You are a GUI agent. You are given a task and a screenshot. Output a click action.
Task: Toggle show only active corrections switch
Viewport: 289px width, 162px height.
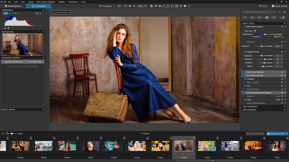284,12
